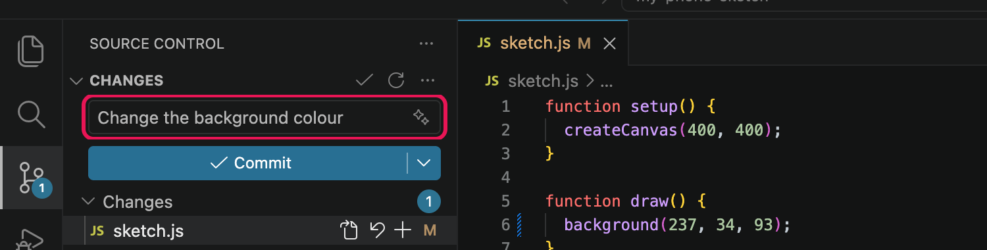This screenshot has height=250, width=987.
Task: Open CHANGES section more actions ellipsis
Action: 428,80
